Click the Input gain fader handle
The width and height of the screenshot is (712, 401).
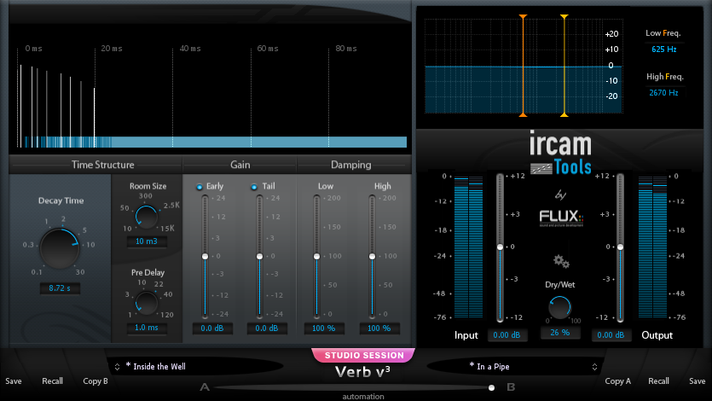[500, 247]
